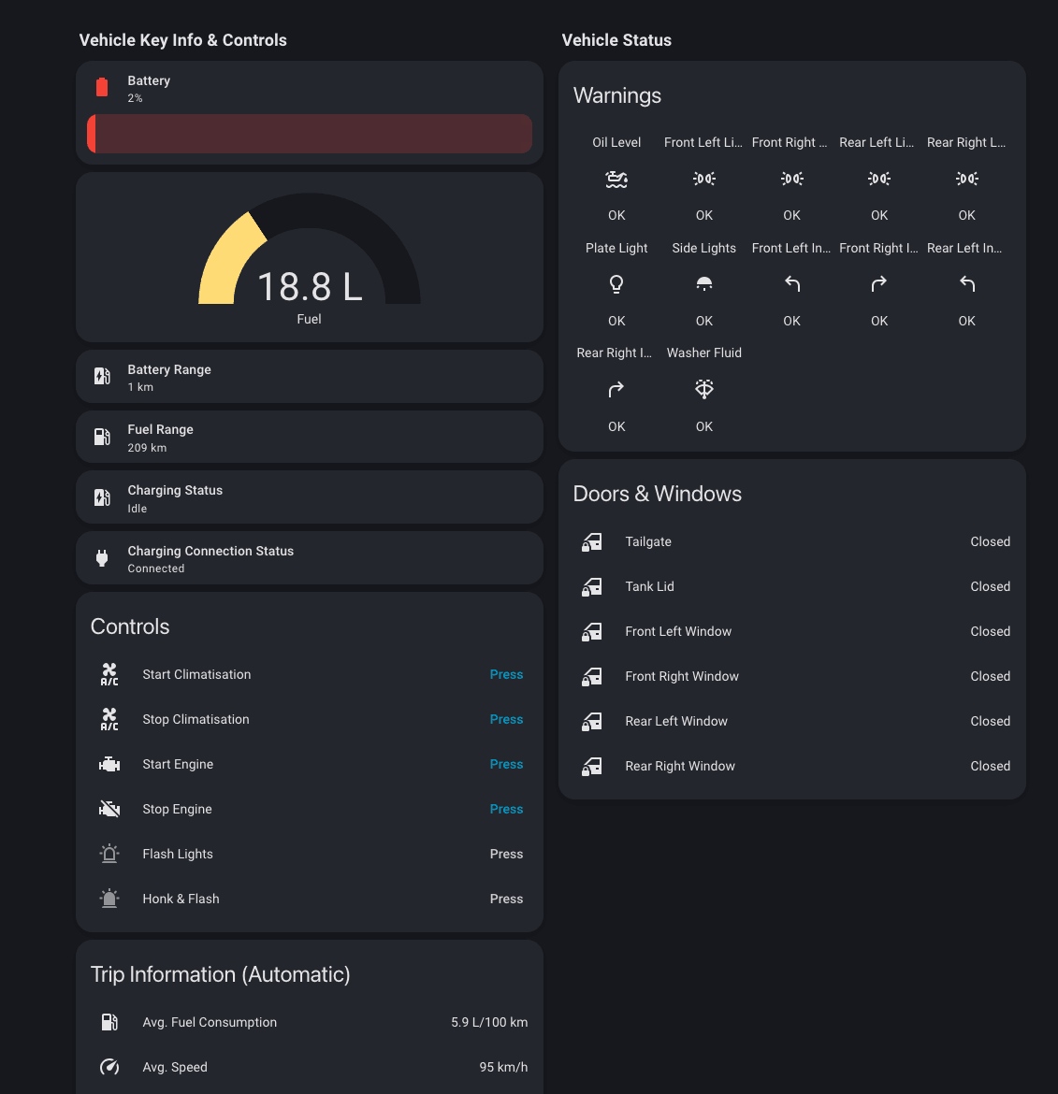Click the Washer Fluid warning icon

tap(703, 389)
